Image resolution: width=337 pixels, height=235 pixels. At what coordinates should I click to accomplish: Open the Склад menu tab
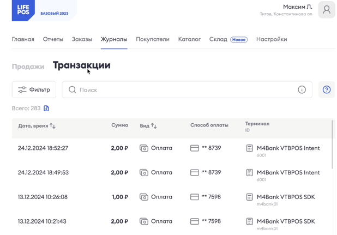pyautogui.click(x=218, y=39)
